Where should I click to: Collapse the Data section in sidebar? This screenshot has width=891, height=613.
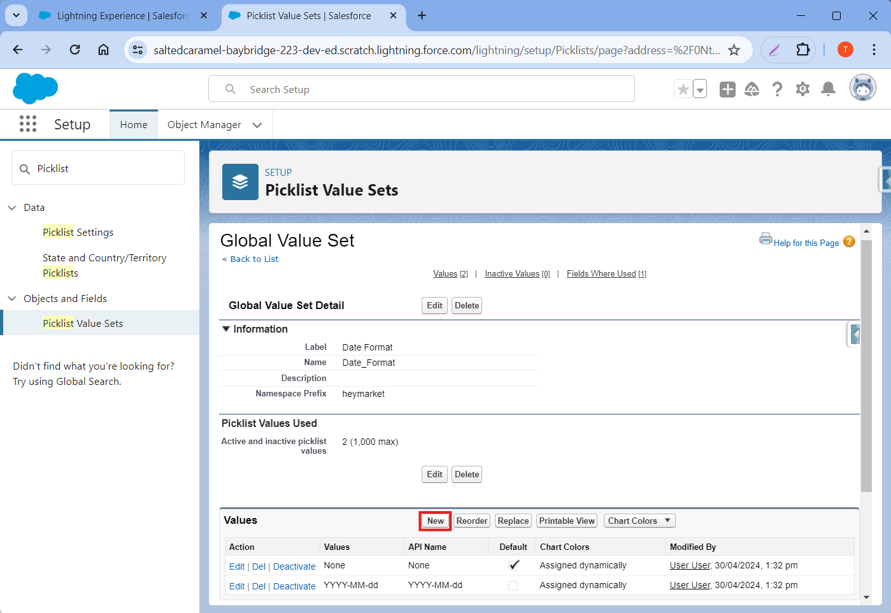[11, 208]
